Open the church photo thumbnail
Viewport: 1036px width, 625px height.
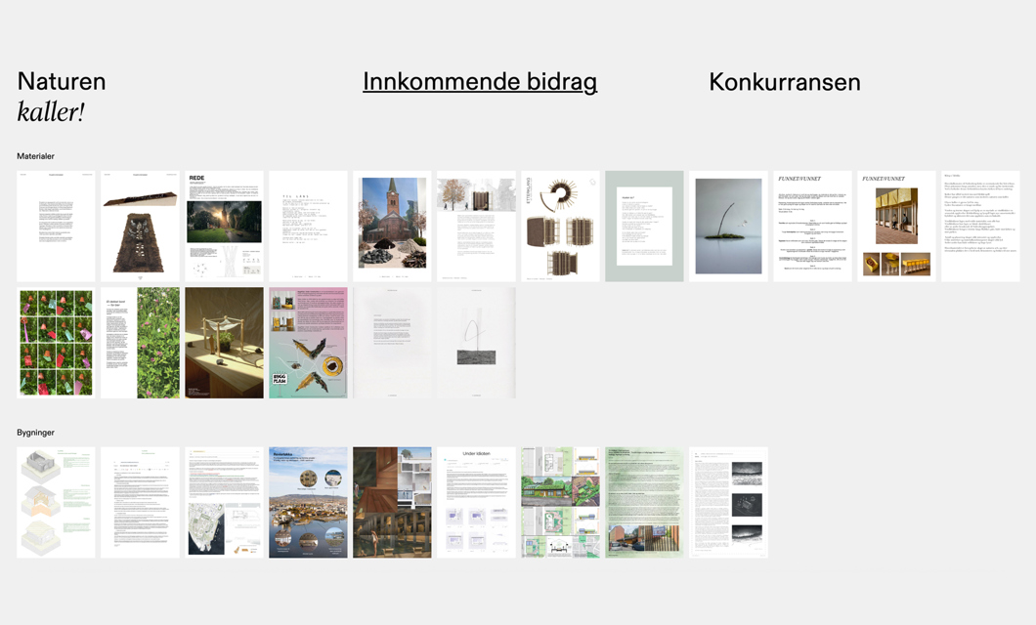(392, 227)
